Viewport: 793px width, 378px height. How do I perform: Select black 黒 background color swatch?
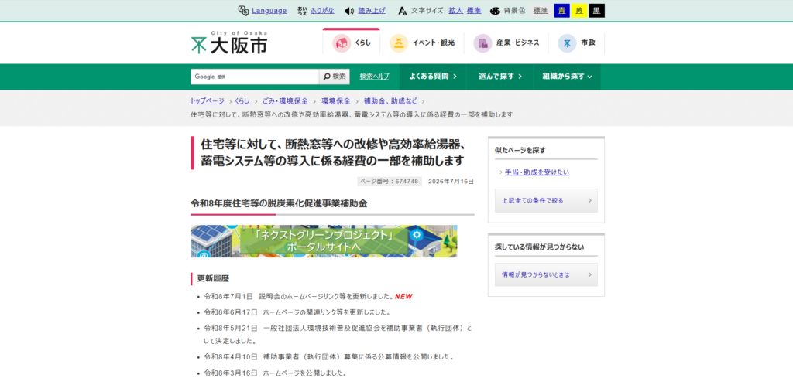pos(597,11)
